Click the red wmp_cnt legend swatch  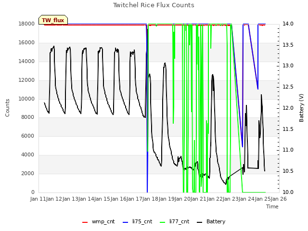tap(85, 222)
